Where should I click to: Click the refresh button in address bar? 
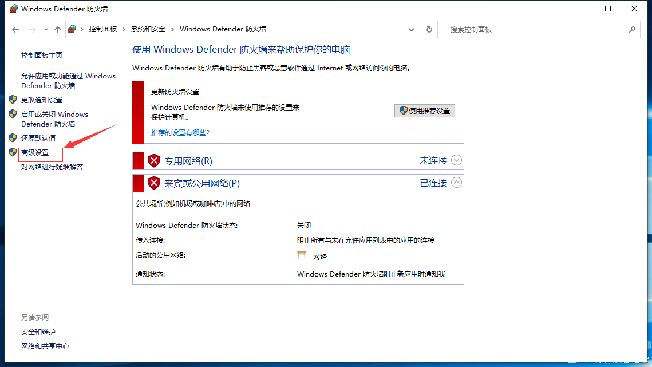tap(429, 30)
